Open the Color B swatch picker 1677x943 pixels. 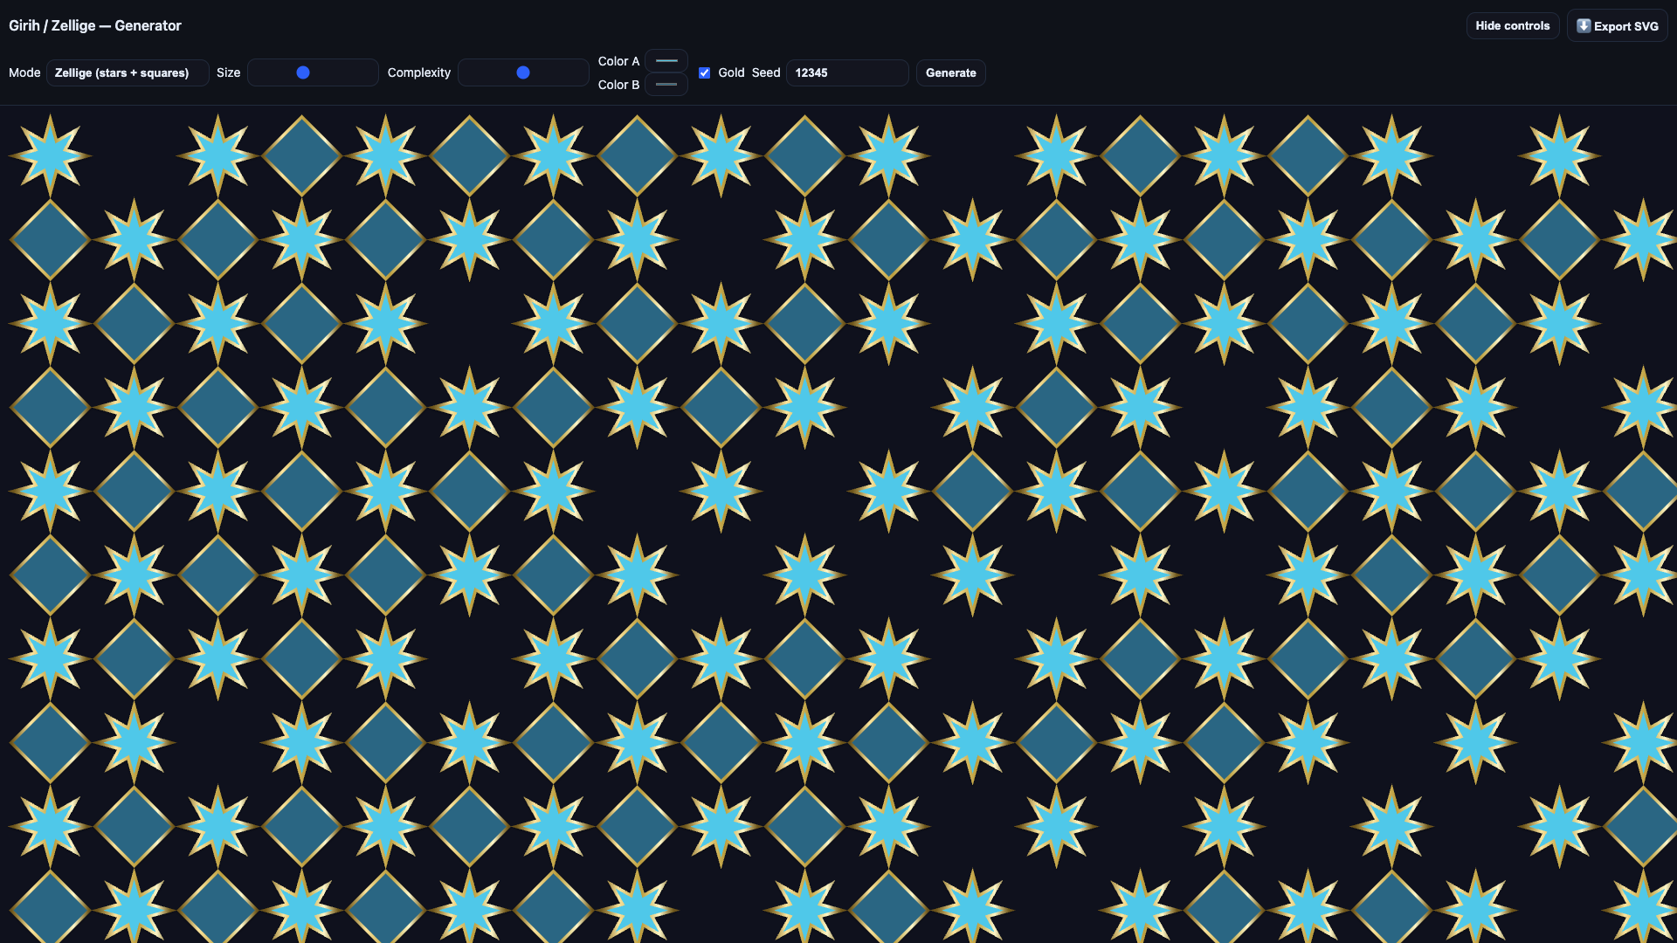(666, 85)
